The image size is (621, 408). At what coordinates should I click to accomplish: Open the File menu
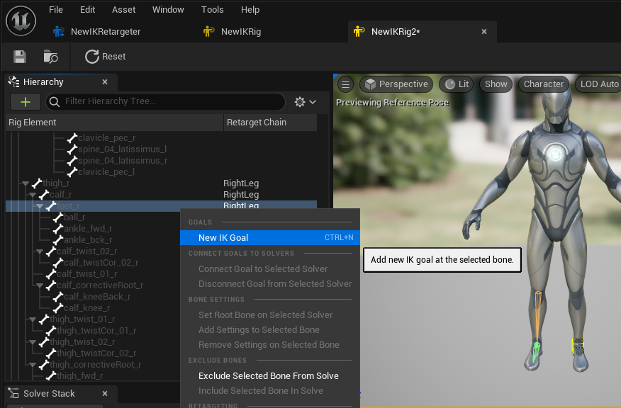tap(56, 9)
